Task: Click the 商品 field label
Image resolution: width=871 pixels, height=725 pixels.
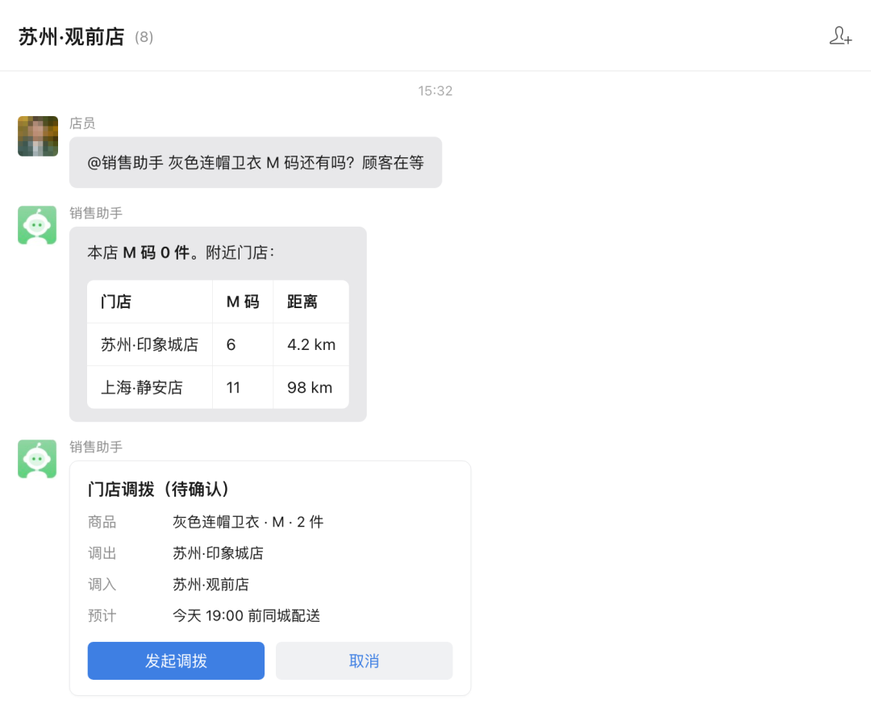Action: (x=102, y=522)
